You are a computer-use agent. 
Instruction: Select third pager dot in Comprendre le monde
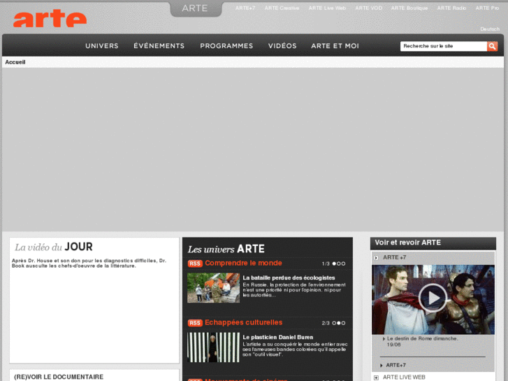[x=343, y=264]
